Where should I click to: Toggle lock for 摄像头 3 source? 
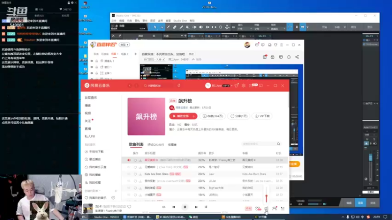click(x=97, y=61)
